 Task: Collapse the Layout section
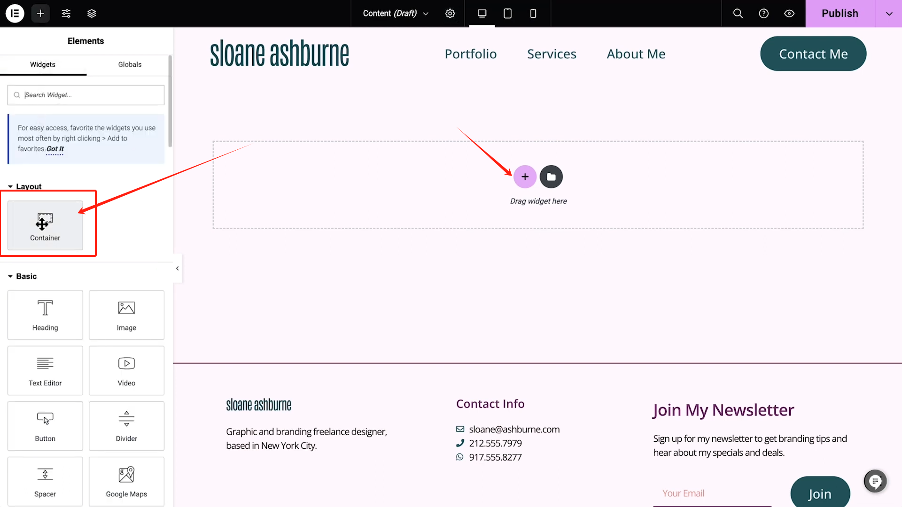click(24, 186)
